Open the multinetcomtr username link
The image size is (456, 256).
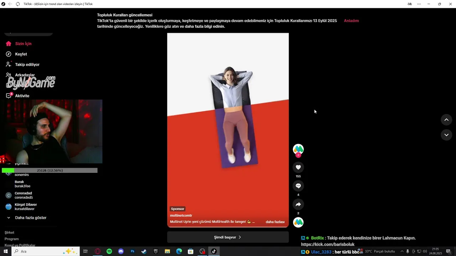pyautogui.click(x=181, y=215)
